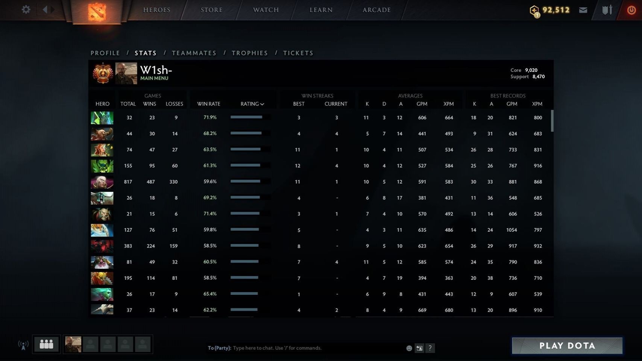
Task: Focus the party chat input field
Action: [305, 348]
